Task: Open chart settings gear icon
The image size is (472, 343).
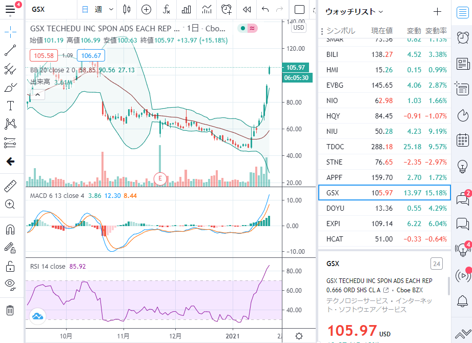Action: point(299,336)
